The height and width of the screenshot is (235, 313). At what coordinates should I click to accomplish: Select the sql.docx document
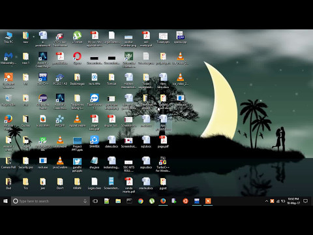(x=146, y=142)
